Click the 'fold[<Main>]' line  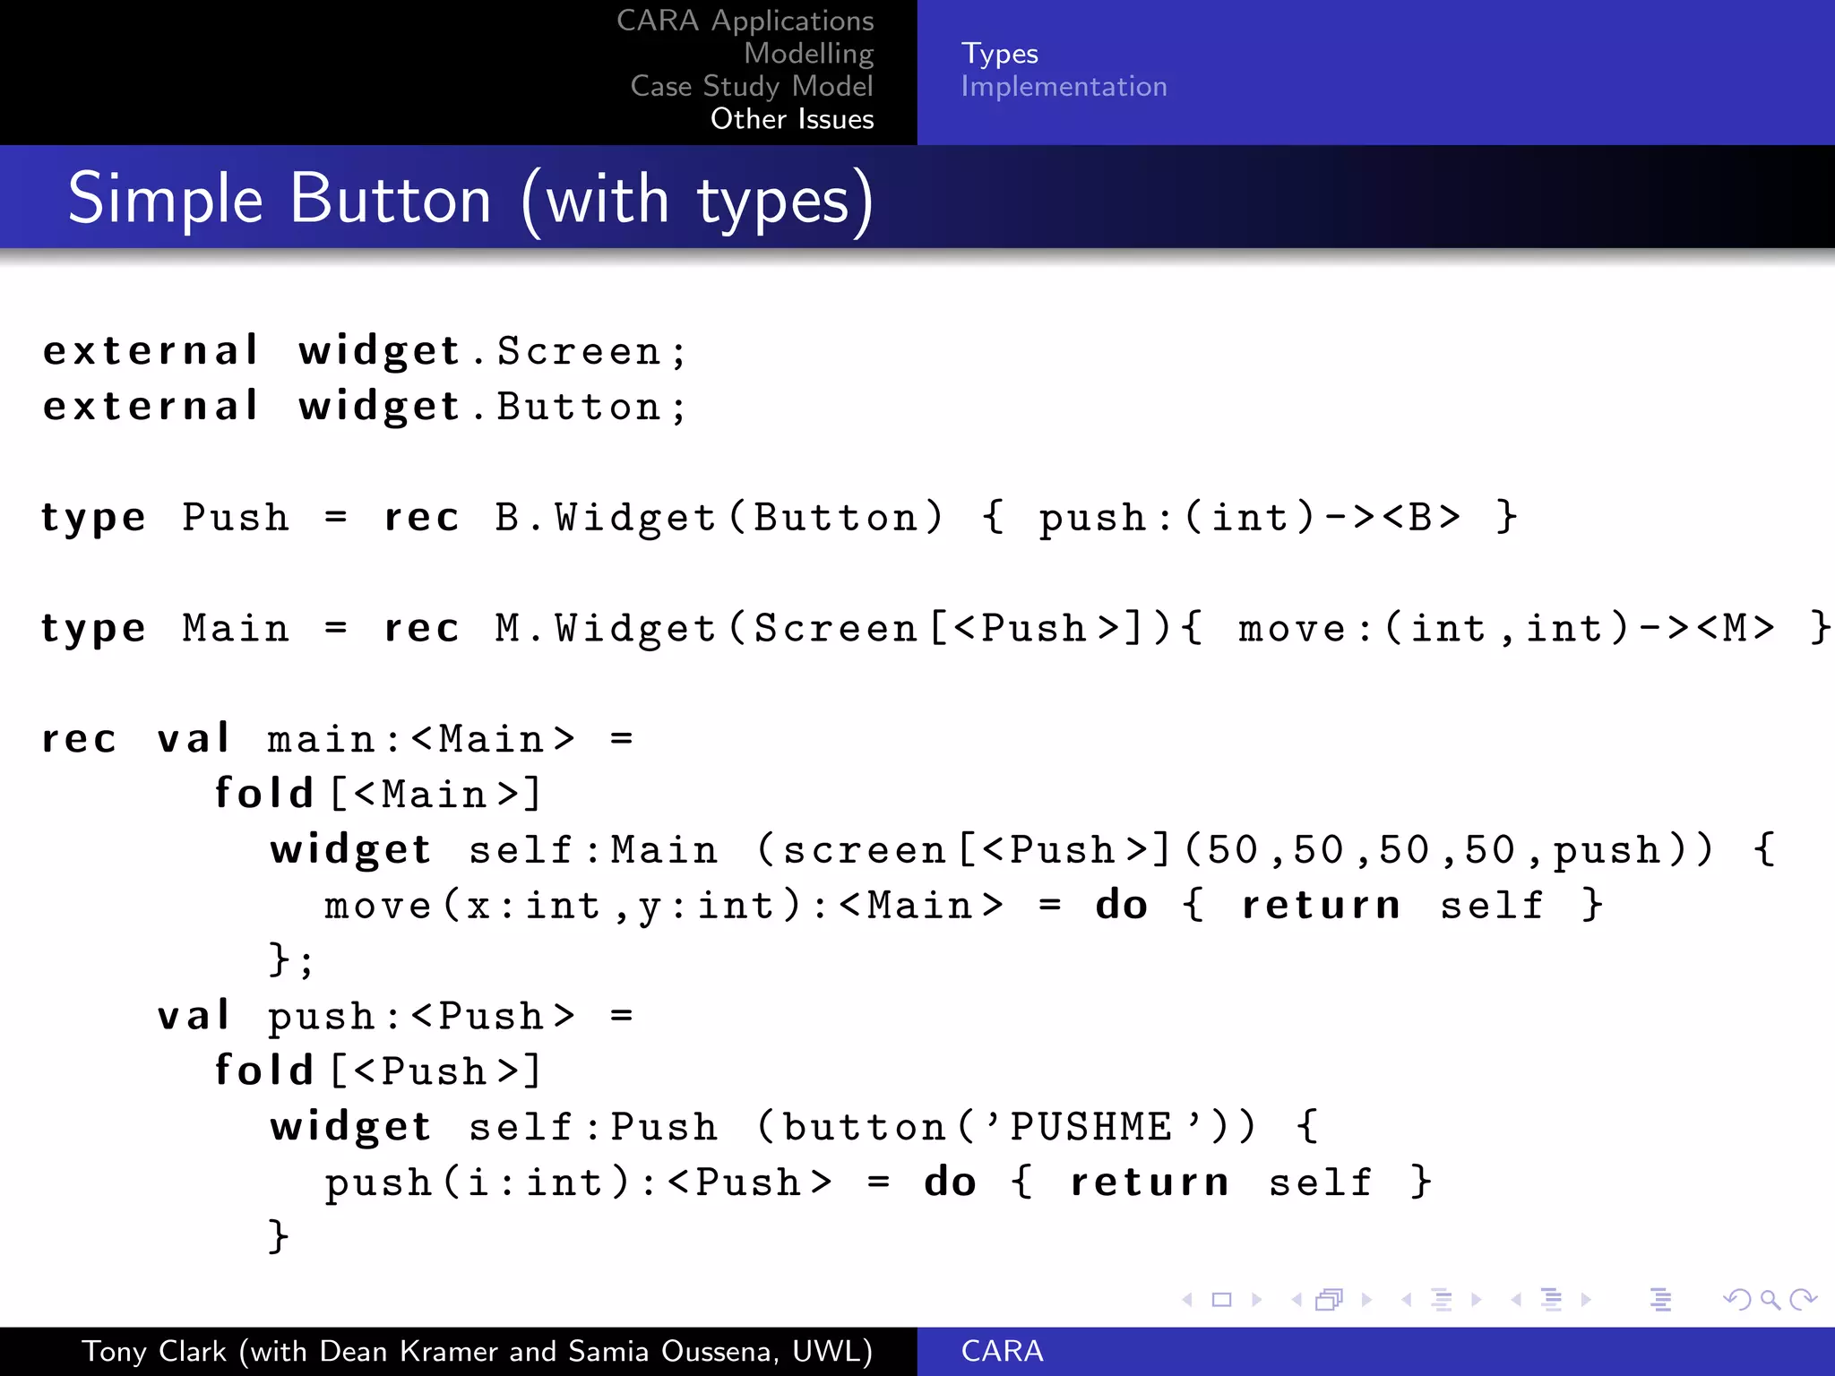(x=377, y=795)
